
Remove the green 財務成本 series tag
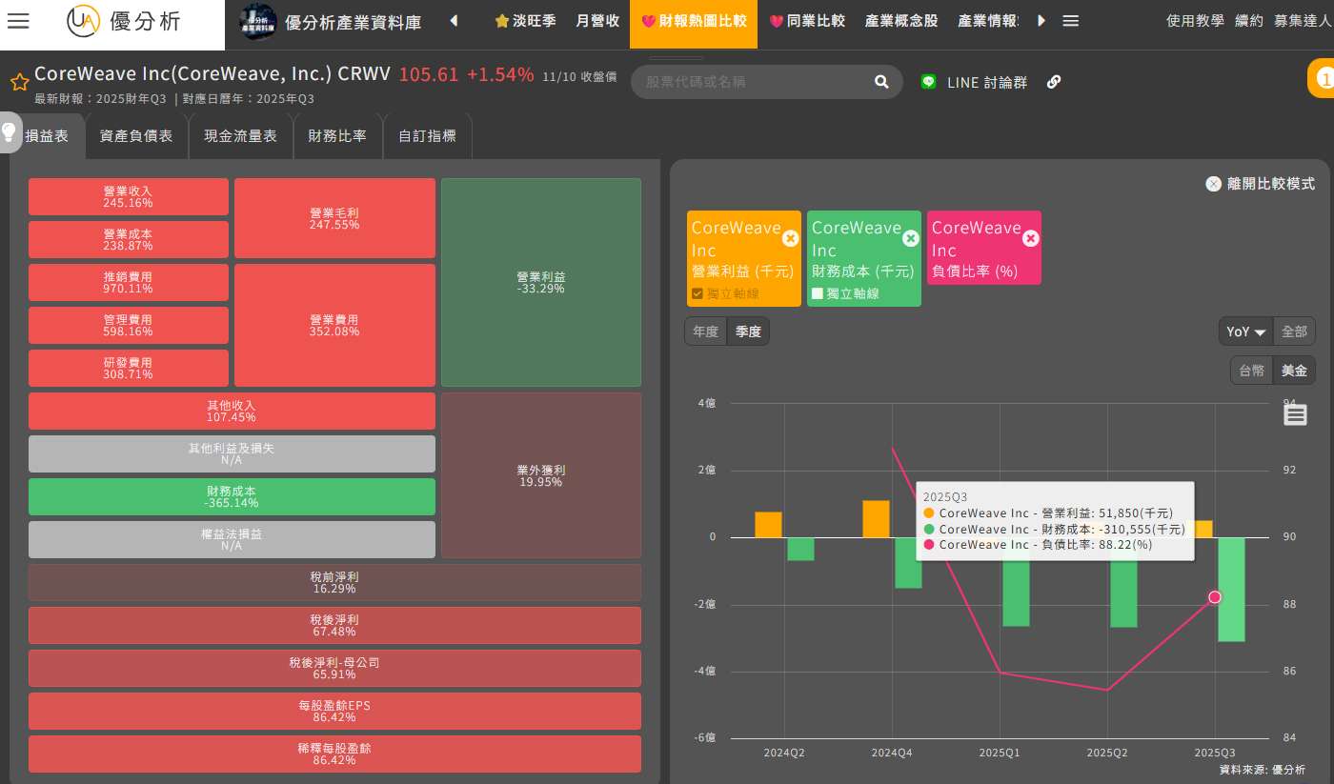(x=910, y=238)
